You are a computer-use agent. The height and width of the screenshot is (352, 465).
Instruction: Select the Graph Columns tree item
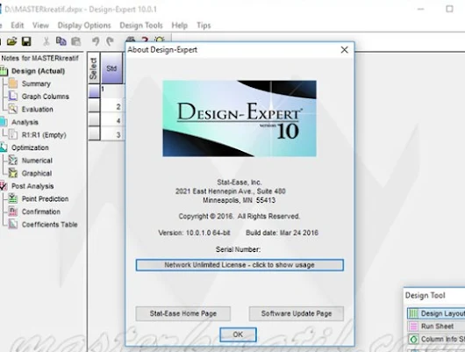coord(45,97)
